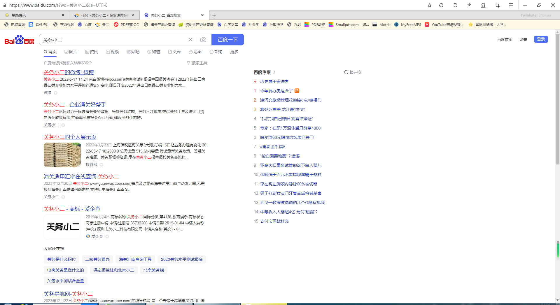Open the 百度文库 bookmark
Image resolution: width=560 pixels, height=305 pixels.
click(x=228, y=24)
